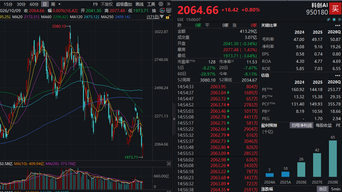Click the 950180 stock code
342x192 pixels.
(x=317, y=12)
